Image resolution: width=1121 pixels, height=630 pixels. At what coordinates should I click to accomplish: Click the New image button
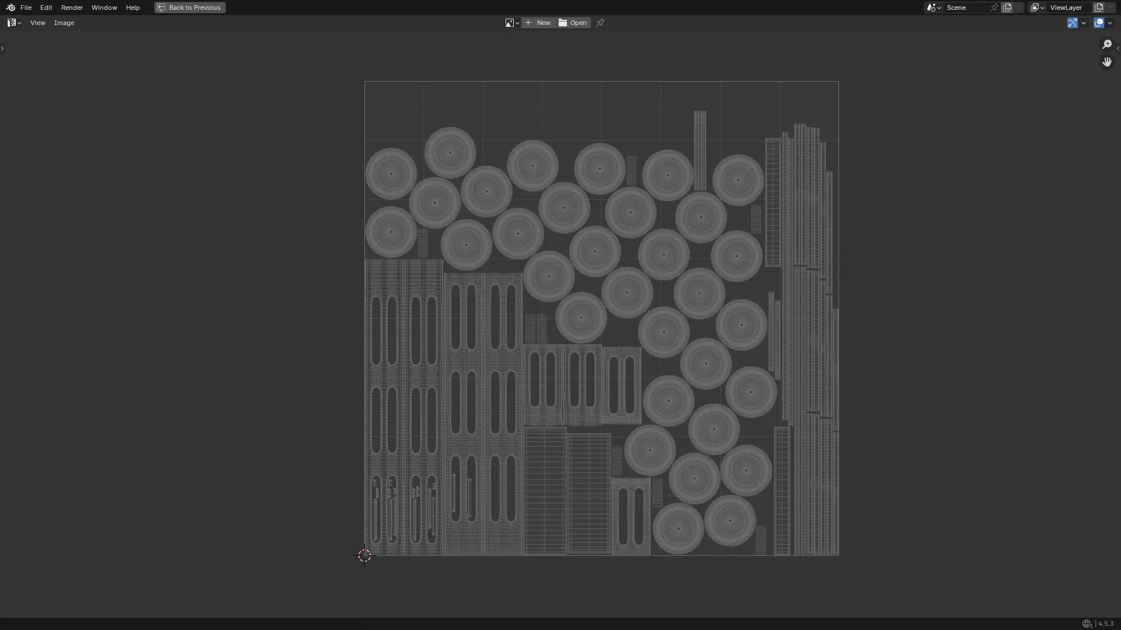coord(538,23)
